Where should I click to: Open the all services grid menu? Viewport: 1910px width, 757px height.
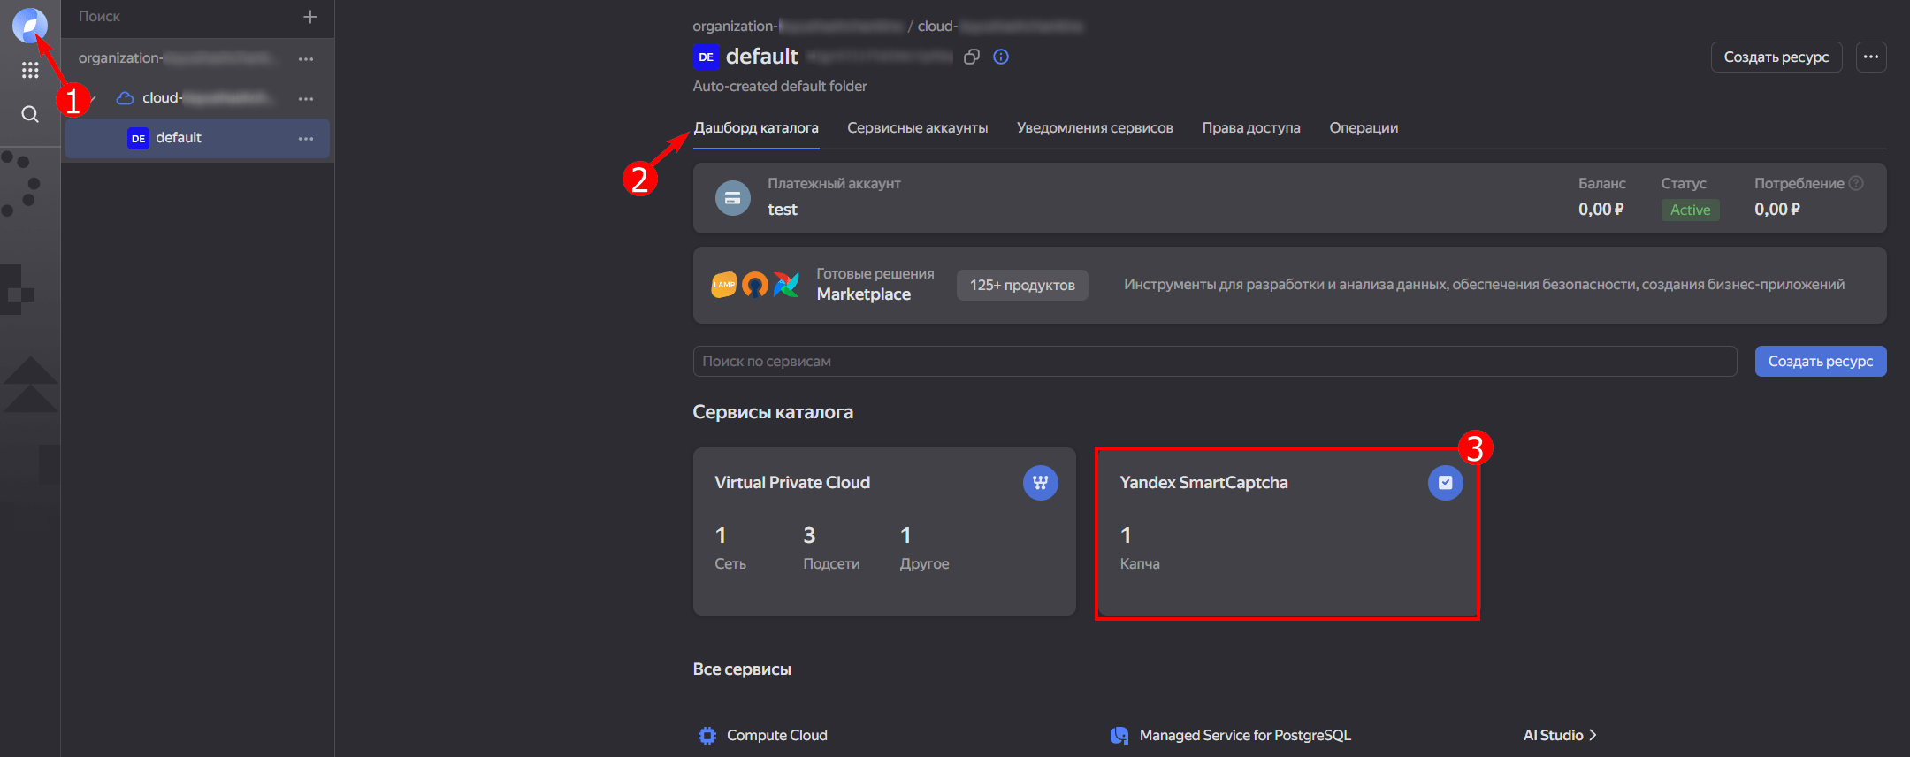click(30, 70)
